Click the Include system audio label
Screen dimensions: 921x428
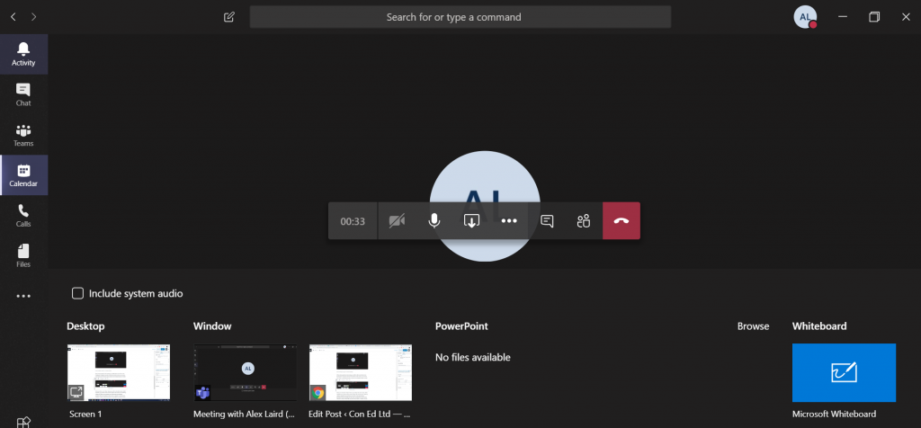coord(136,293)
